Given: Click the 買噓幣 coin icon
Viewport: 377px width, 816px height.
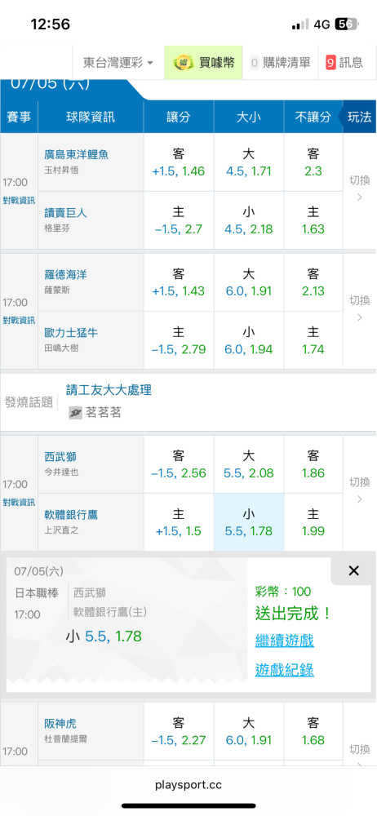Looking at the screenshot, I should click(184, 63).
